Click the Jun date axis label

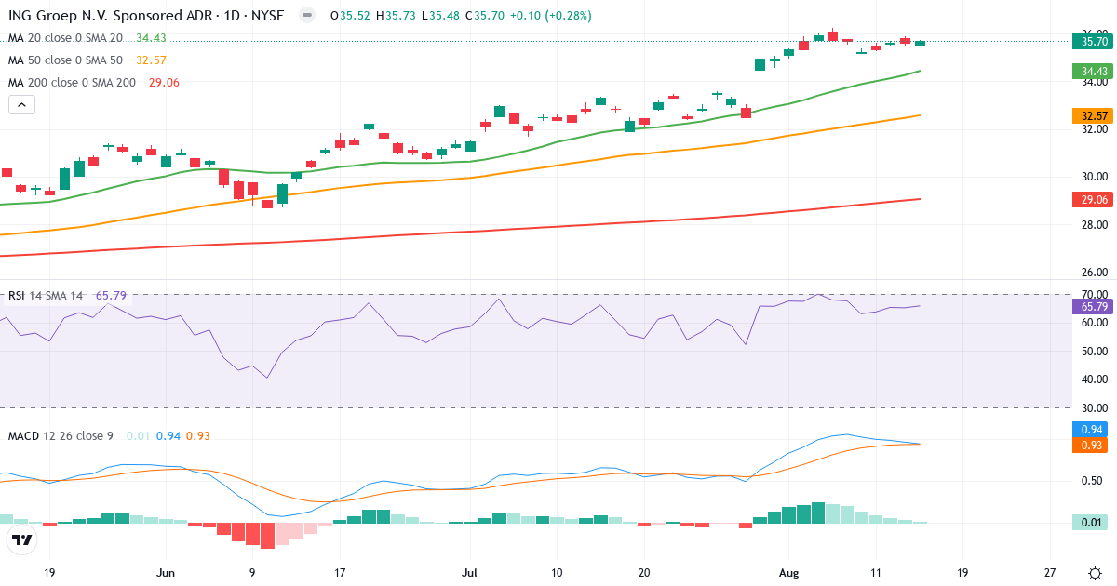(167, 572)
